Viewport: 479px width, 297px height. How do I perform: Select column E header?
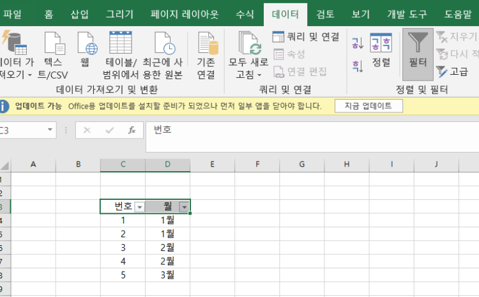coord(212,165)
